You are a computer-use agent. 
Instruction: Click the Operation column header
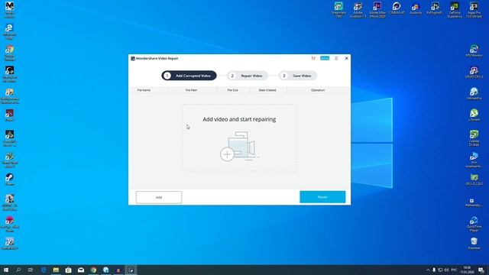(x=318, y=90)
